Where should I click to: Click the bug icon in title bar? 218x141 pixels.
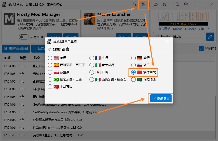tap(165, 4)
